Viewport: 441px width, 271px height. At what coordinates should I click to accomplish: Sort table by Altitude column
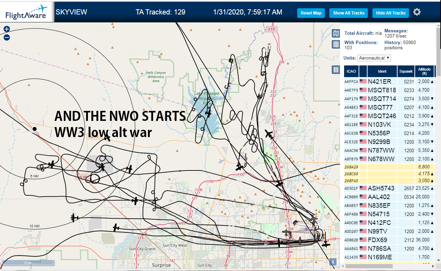[424, 71]
